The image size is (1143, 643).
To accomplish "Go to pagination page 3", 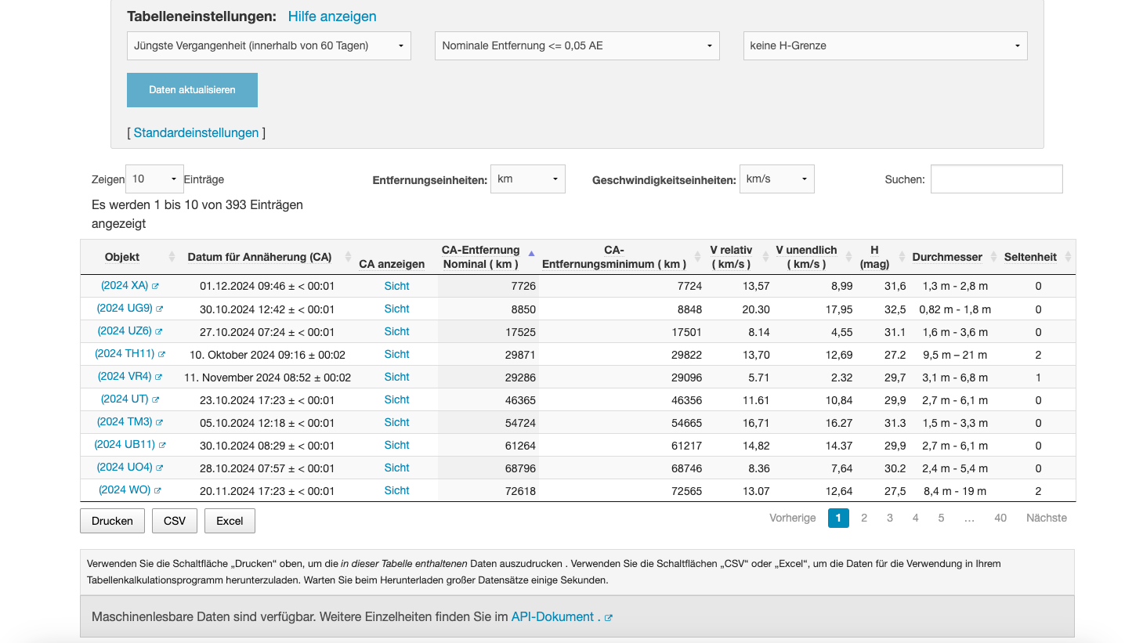I will coord(890,518).
